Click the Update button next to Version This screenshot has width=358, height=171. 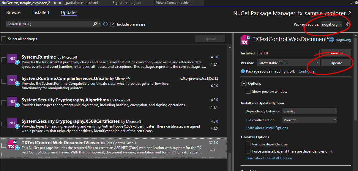coord(336,63)
